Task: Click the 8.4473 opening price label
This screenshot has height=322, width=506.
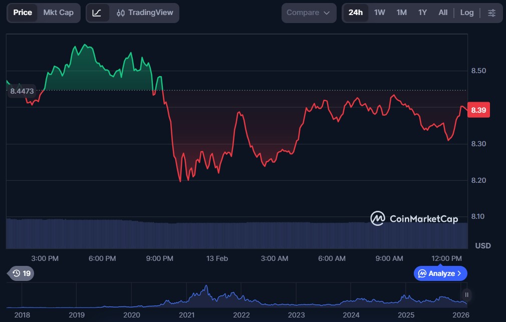Action: 22,91
